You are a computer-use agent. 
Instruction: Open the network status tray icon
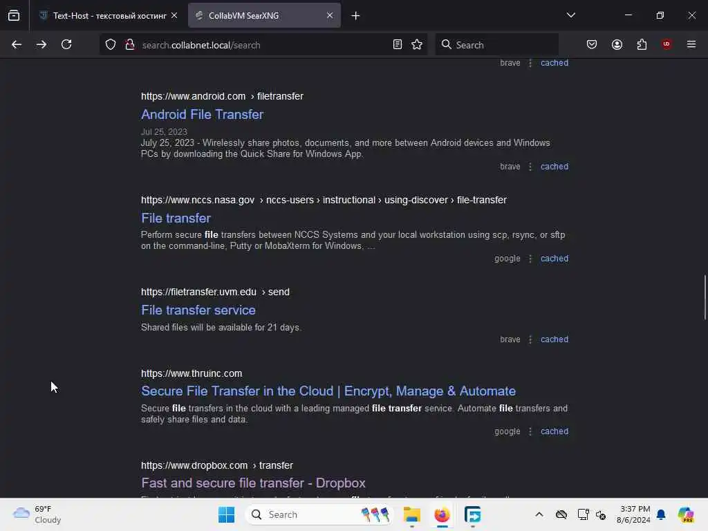coord(583,514)
